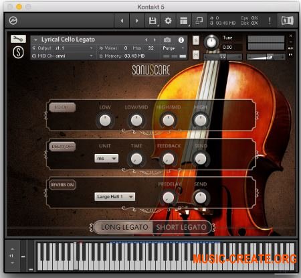Screen dimensions: 301x278
Task: Toggle the EQ ON button
Action: 62,107
